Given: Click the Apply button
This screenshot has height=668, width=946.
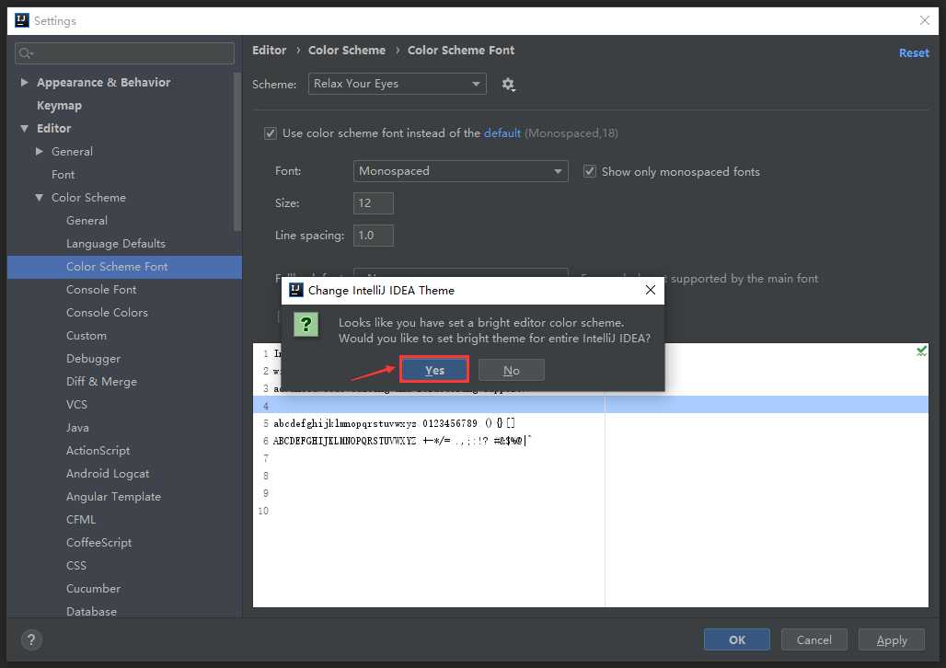Looking at the screenshot, I should point(891,639).
